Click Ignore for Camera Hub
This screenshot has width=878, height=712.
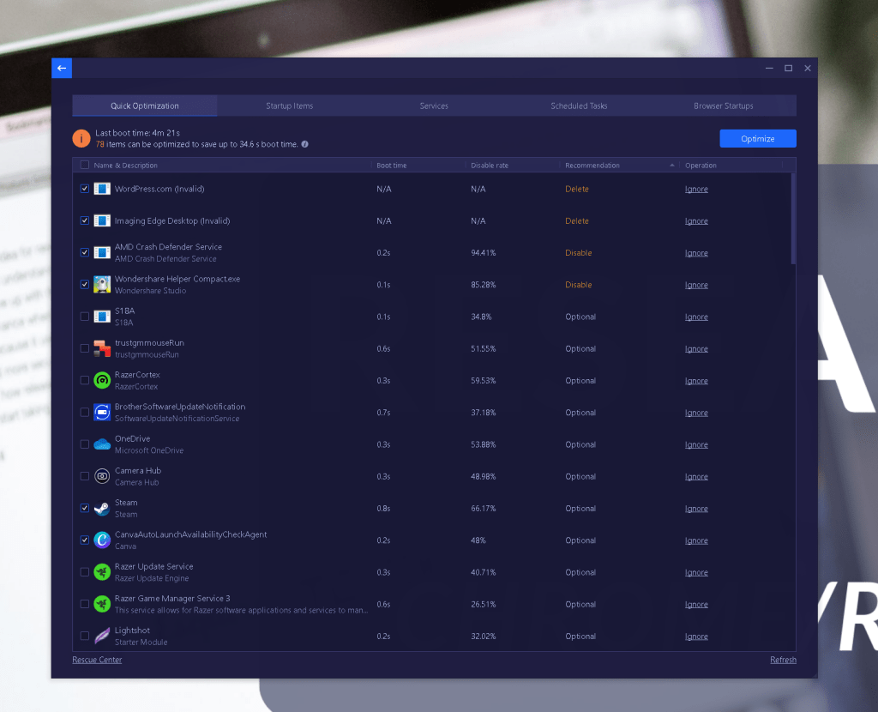[x=696, y=477]
